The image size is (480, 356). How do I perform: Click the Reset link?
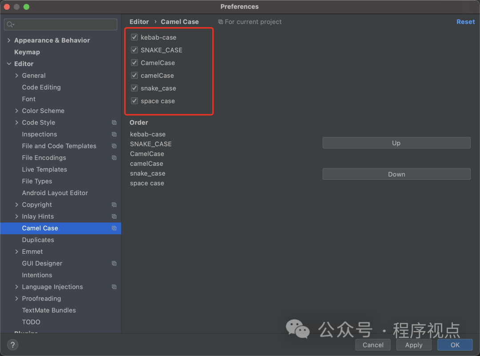[465, 22]
